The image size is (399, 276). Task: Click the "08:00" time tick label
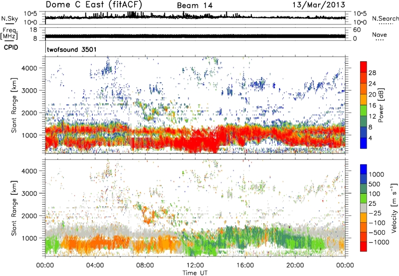click(x=145, y=266)
